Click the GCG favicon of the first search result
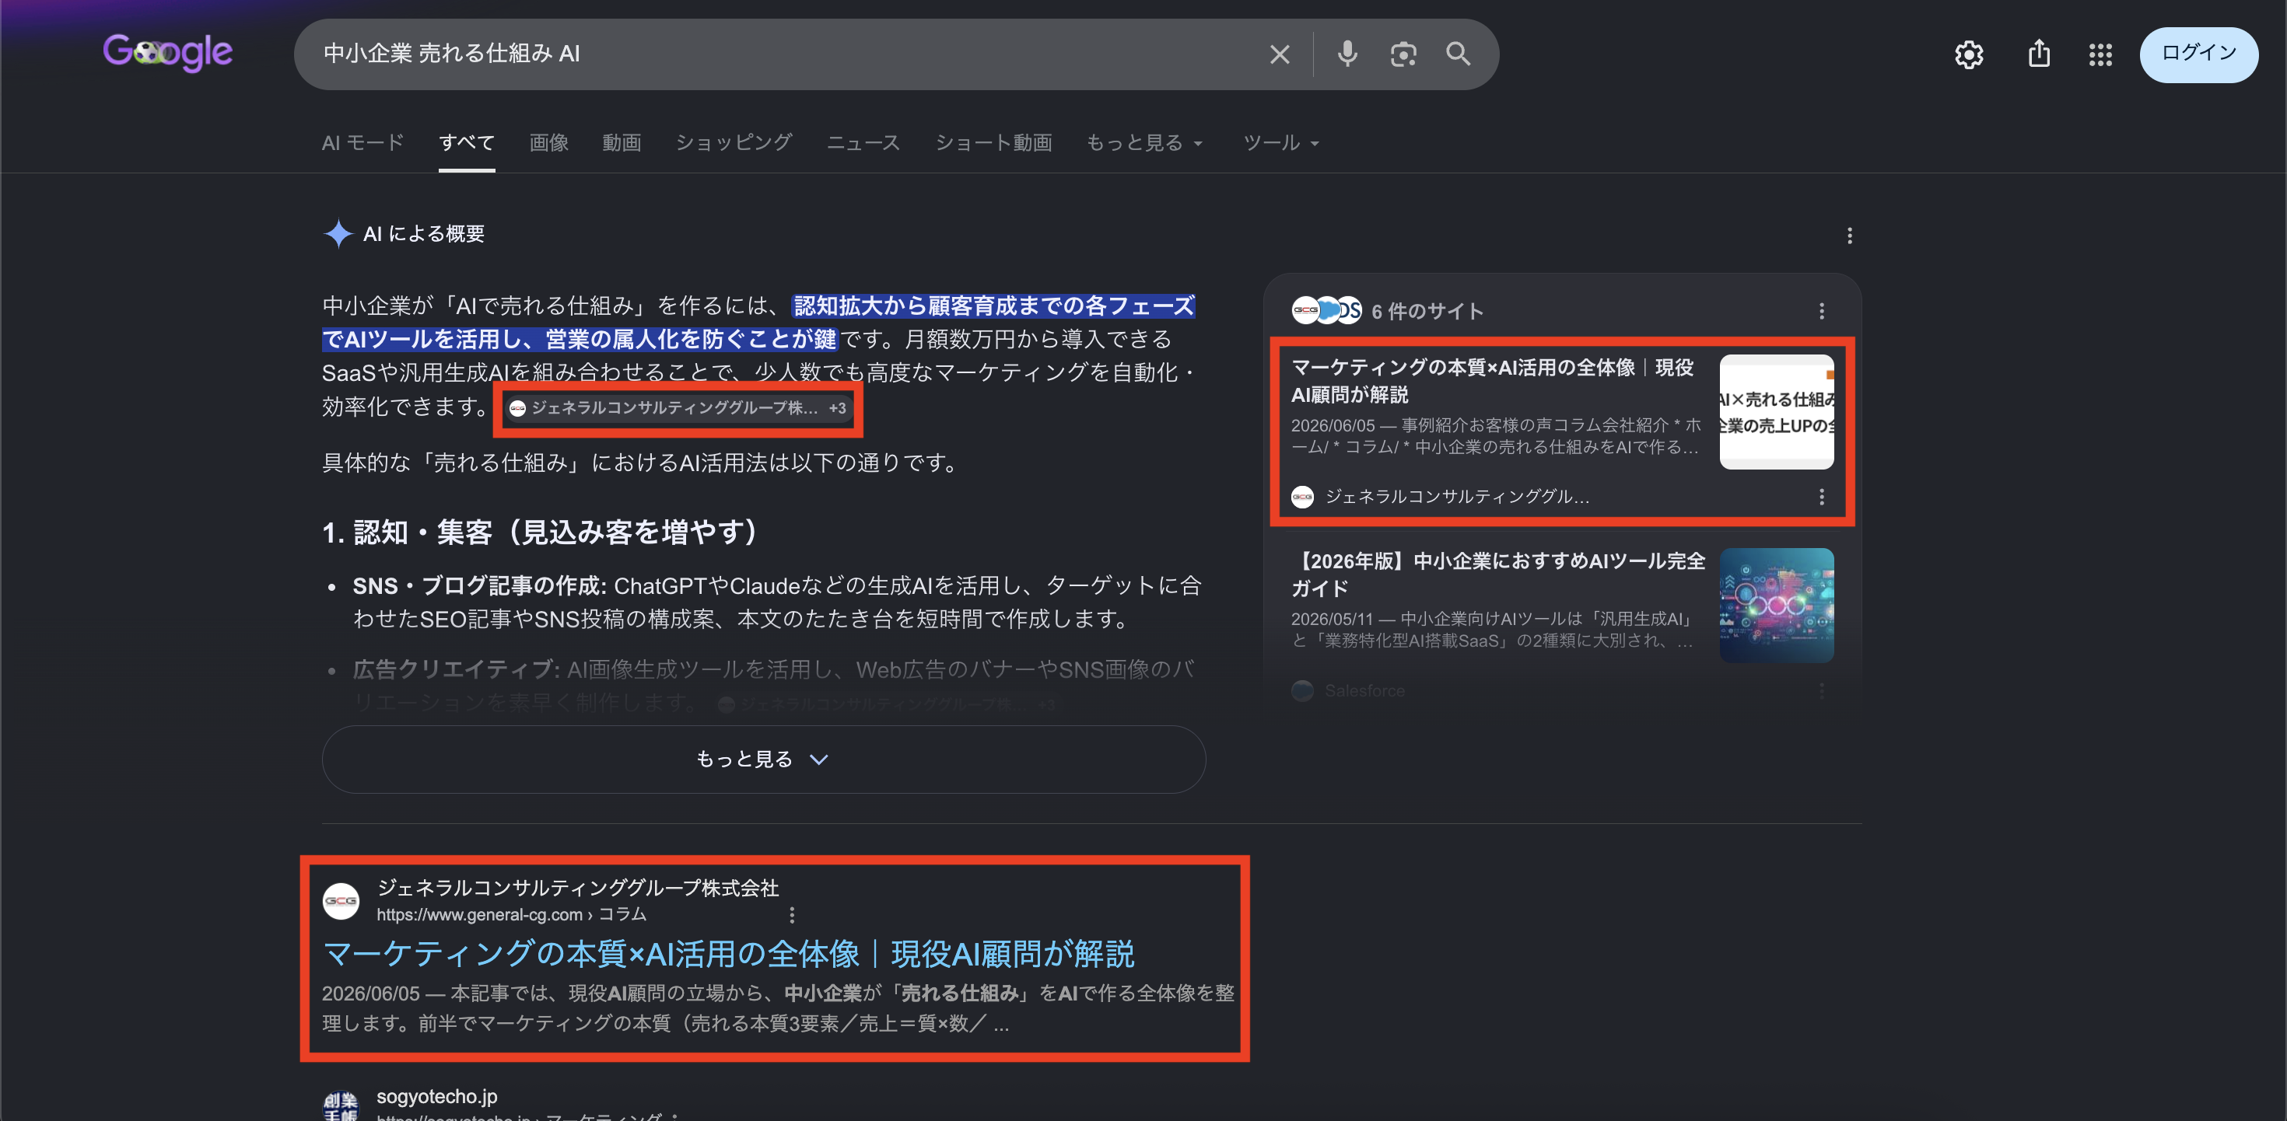 coord(341,901)
